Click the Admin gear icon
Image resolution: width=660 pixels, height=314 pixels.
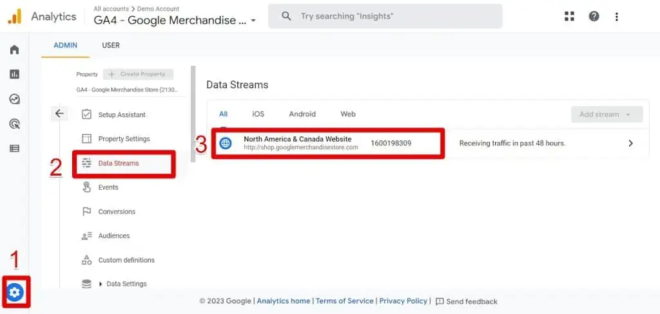click(15, 291)
